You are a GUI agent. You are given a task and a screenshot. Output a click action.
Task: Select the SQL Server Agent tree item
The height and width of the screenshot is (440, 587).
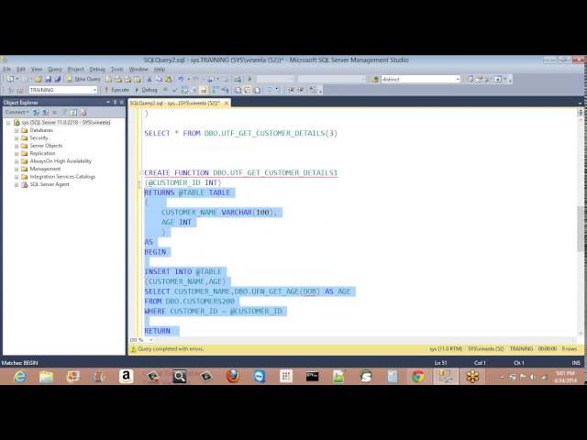click(x=50, y=184)
